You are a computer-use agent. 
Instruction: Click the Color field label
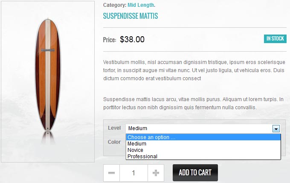pyautogui.click(x=114, y=142)
